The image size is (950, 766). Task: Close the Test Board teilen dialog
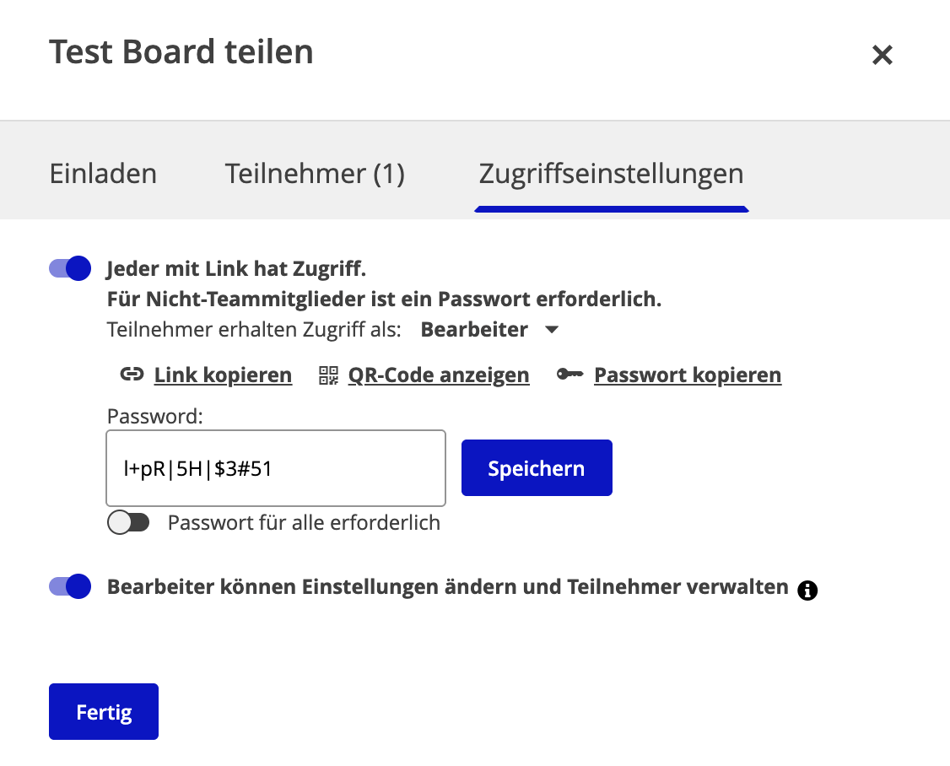(883, 54)
